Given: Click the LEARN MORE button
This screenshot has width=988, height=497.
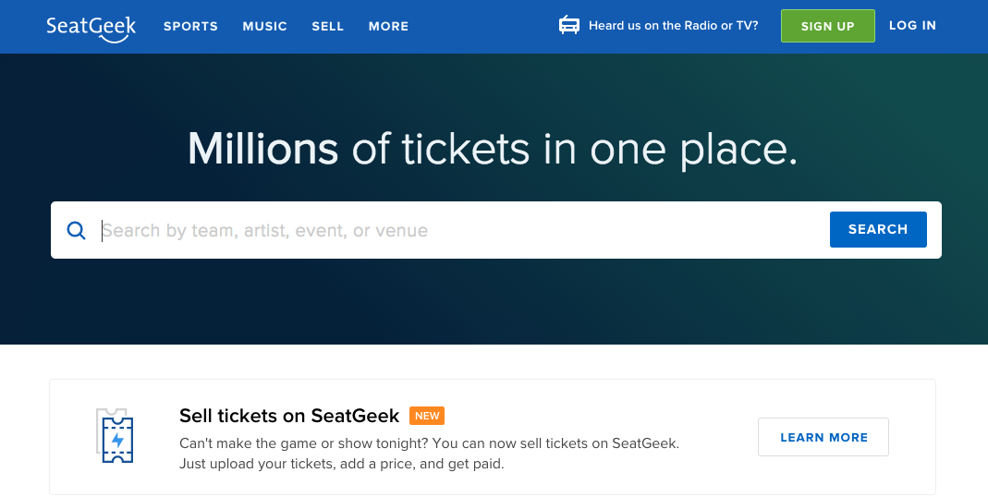Looking at the screenshot, I should (x=823, y=437).
